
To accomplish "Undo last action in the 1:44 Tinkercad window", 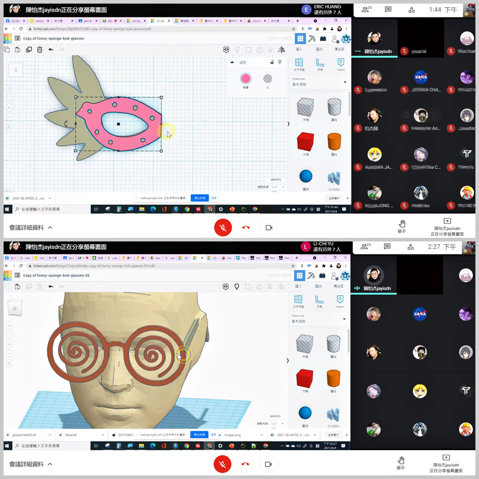I will (50, 49).
